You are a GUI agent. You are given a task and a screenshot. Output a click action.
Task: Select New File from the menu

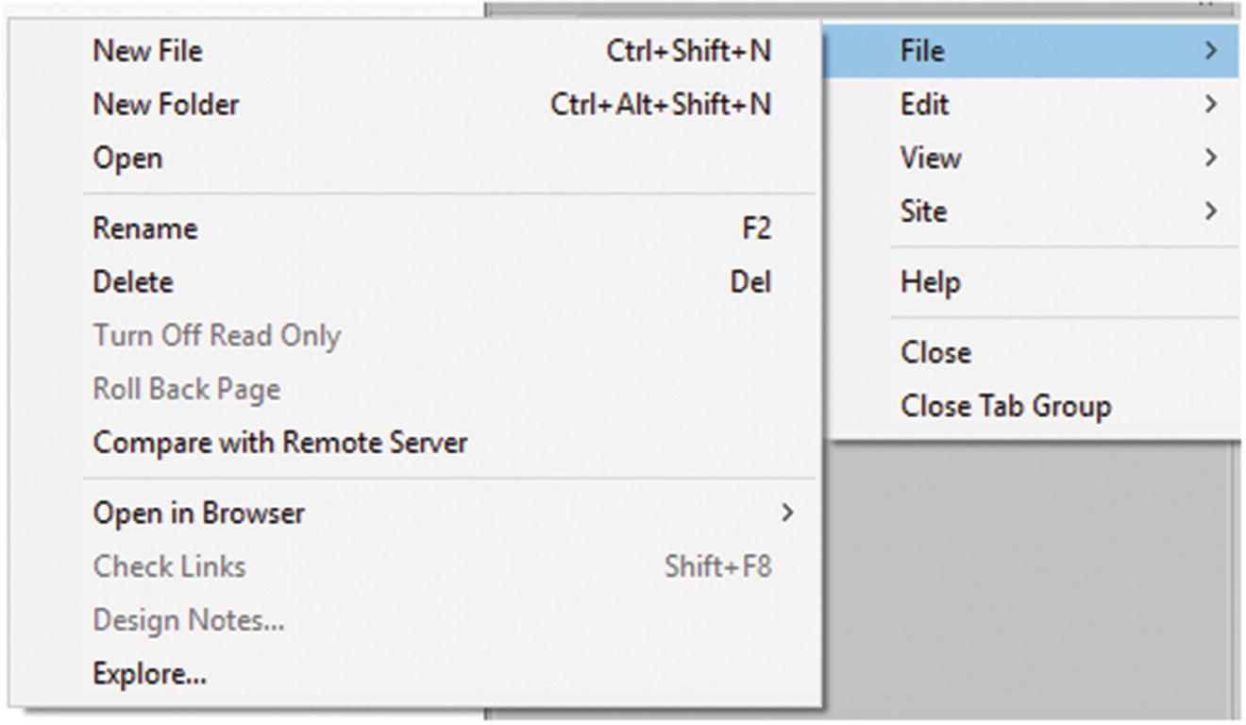tap(148, 51)
